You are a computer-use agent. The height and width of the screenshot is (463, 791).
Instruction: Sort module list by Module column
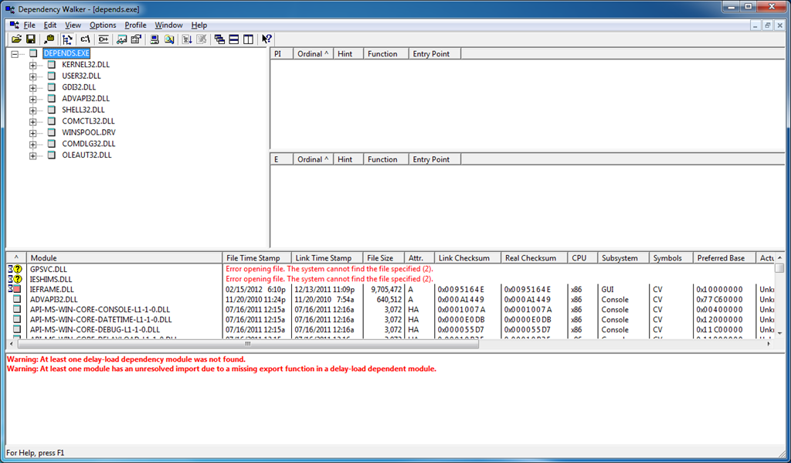coord(124,258)
